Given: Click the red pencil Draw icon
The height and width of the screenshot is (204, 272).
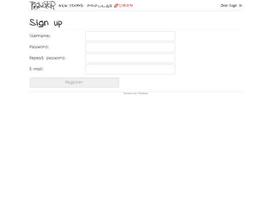Looking at the screenshot, I should pyautogui.click(x=116, y=6).
